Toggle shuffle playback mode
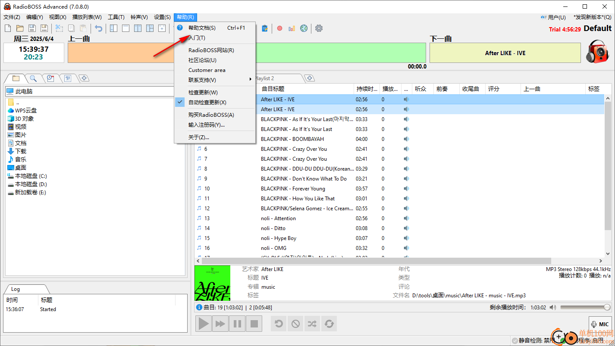The width and height of the screenshot is (615, 346). tap(312, 324)
